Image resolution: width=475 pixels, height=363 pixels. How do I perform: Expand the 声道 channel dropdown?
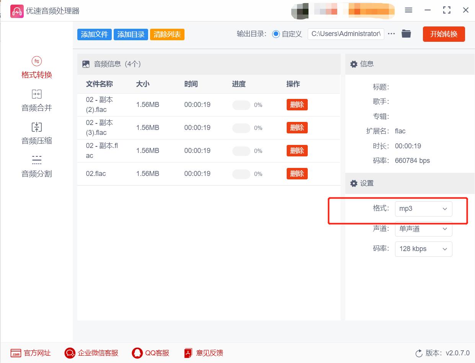pyautogui.click(x=423, y=229)
